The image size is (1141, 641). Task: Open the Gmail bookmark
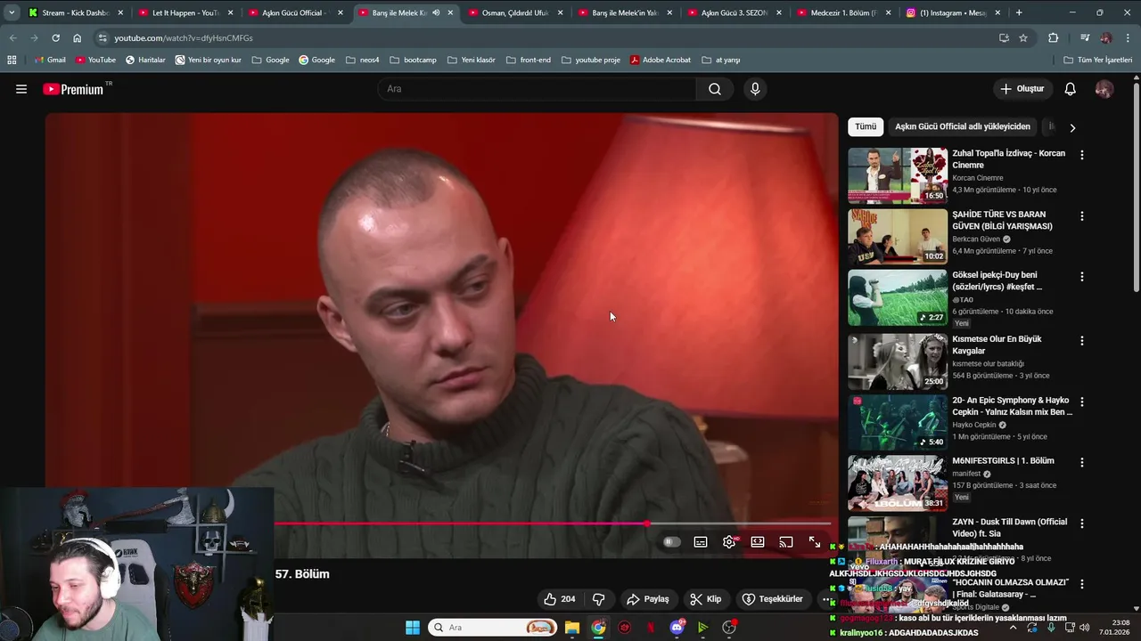50,60
